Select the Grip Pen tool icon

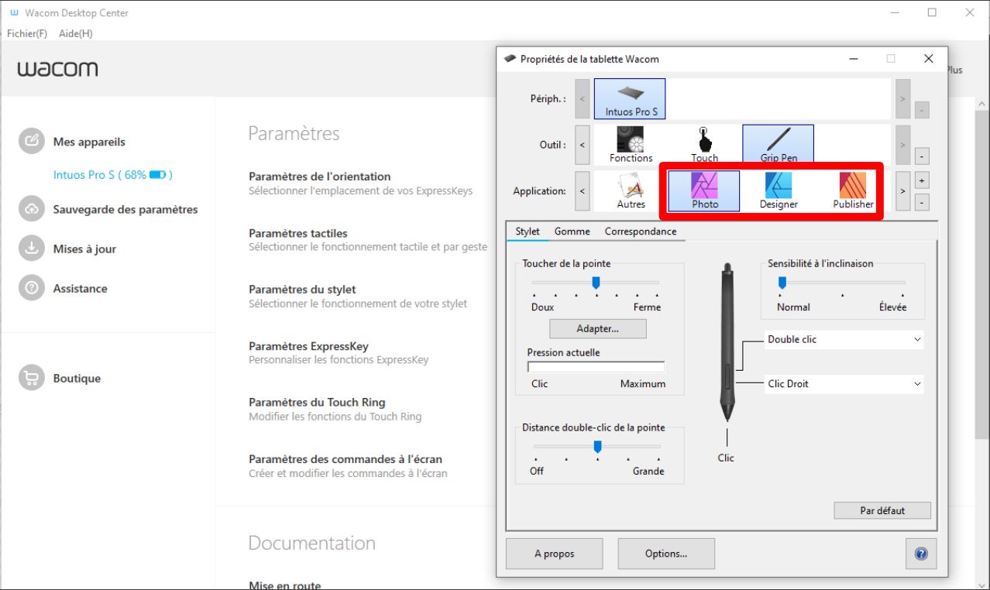pos(778,144)
